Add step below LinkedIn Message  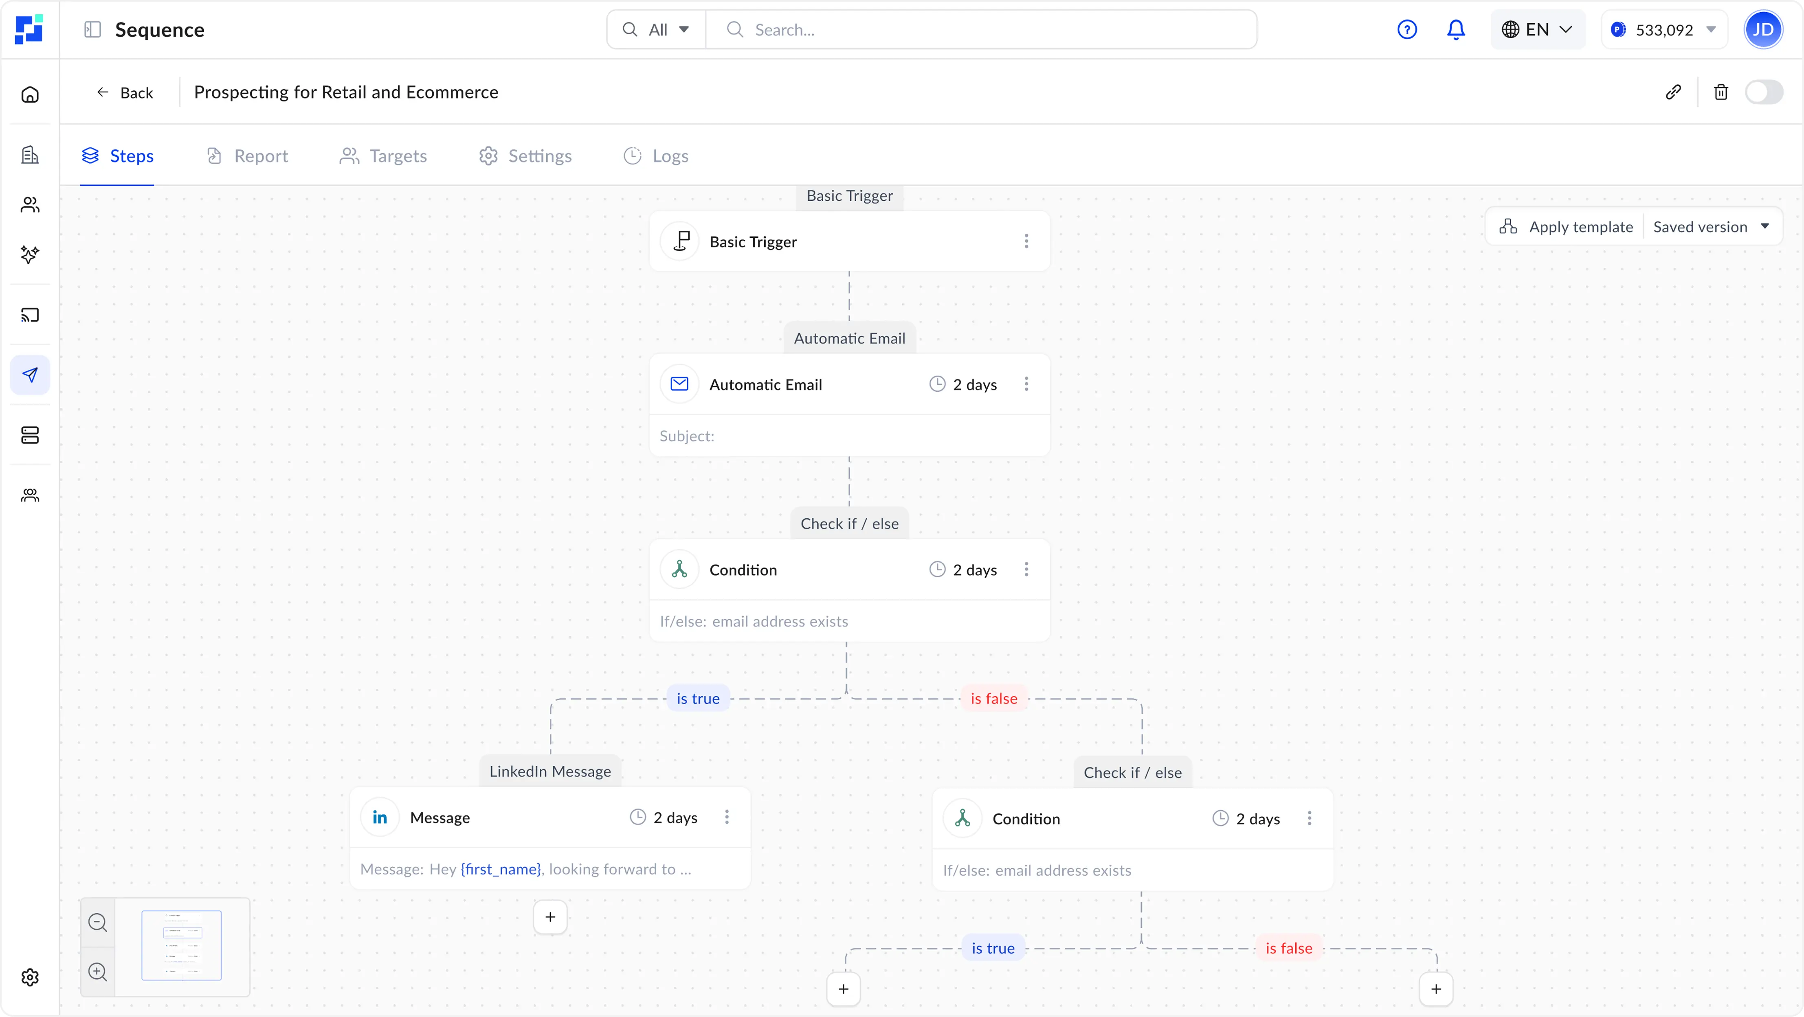click(x=550, y=917)
